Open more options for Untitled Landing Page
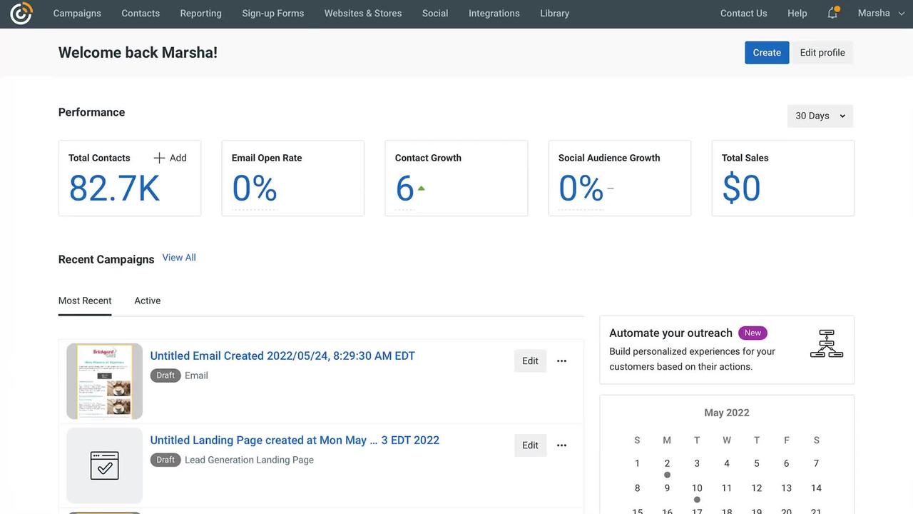The height and width of the screenshot is (514, 913). pos(561,445)
